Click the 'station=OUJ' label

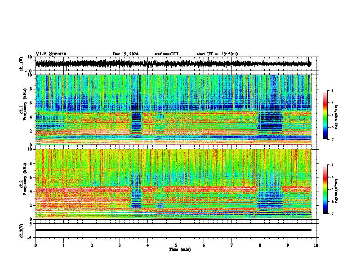(166, 54)
